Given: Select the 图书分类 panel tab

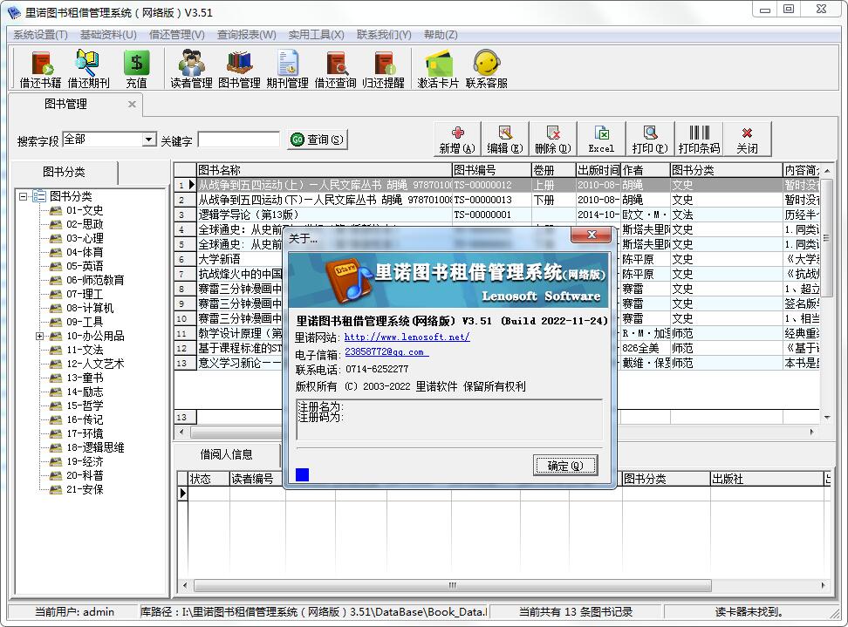Looking at the screenshot, I should 65,172.
